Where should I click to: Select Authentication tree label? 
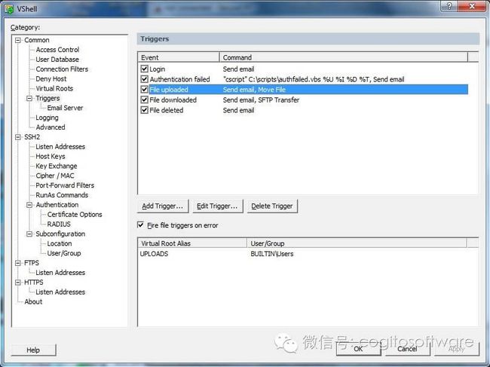coord(57,204)
